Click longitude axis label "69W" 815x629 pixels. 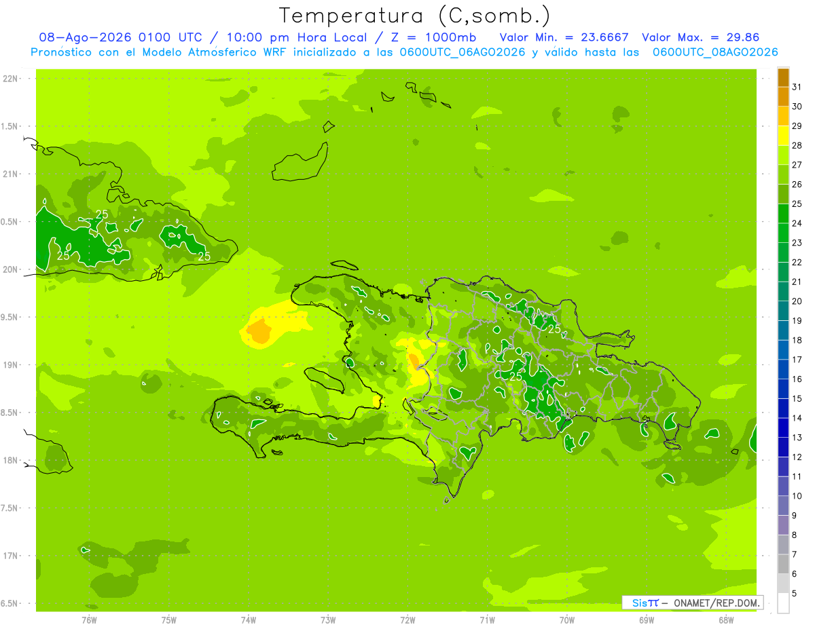(647, 620)
